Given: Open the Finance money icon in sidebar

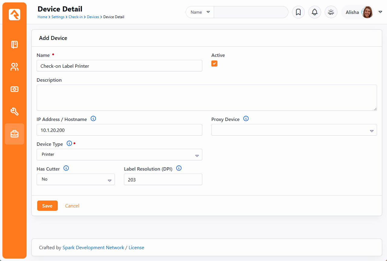Looking at the screenshot, I should 15,89.
